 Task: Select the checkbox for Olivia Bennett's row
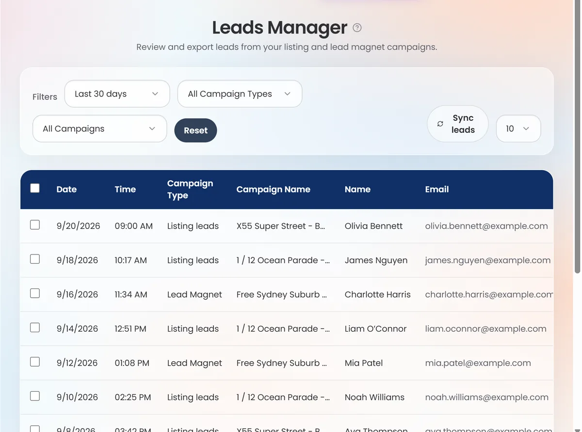(35, 225)
